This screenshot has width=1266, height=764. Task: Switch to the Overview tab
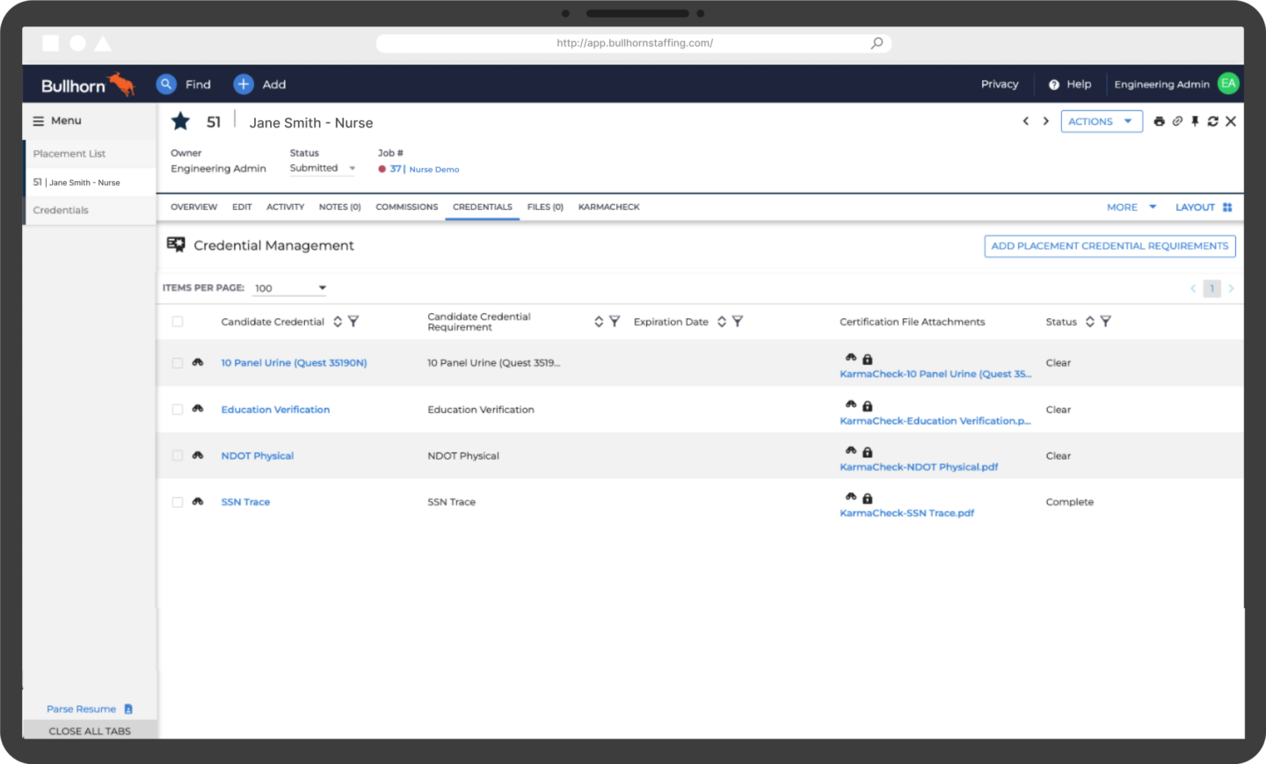coord(193,207)
